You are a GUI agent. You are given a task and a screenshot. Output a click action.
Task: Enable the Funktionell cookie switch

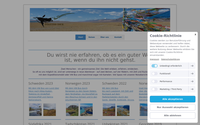point(154,74)
